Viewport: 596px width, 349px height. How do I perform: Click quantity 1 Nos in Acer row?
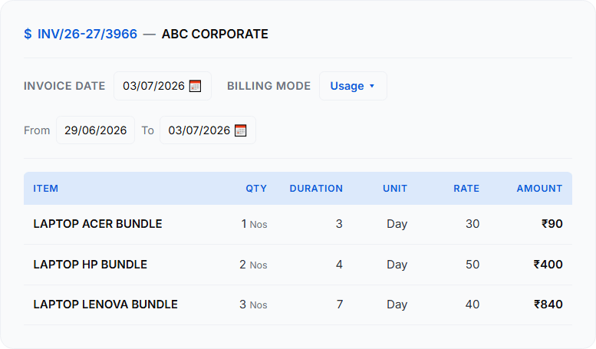255,224
